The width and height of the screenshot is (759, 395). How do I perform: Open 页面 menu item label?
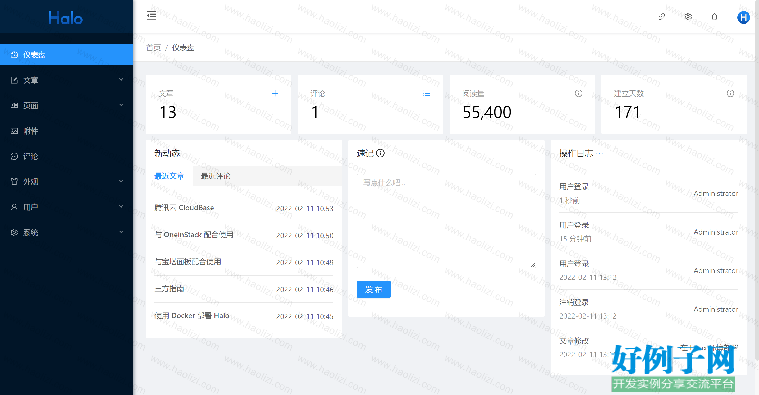point(31,105)
